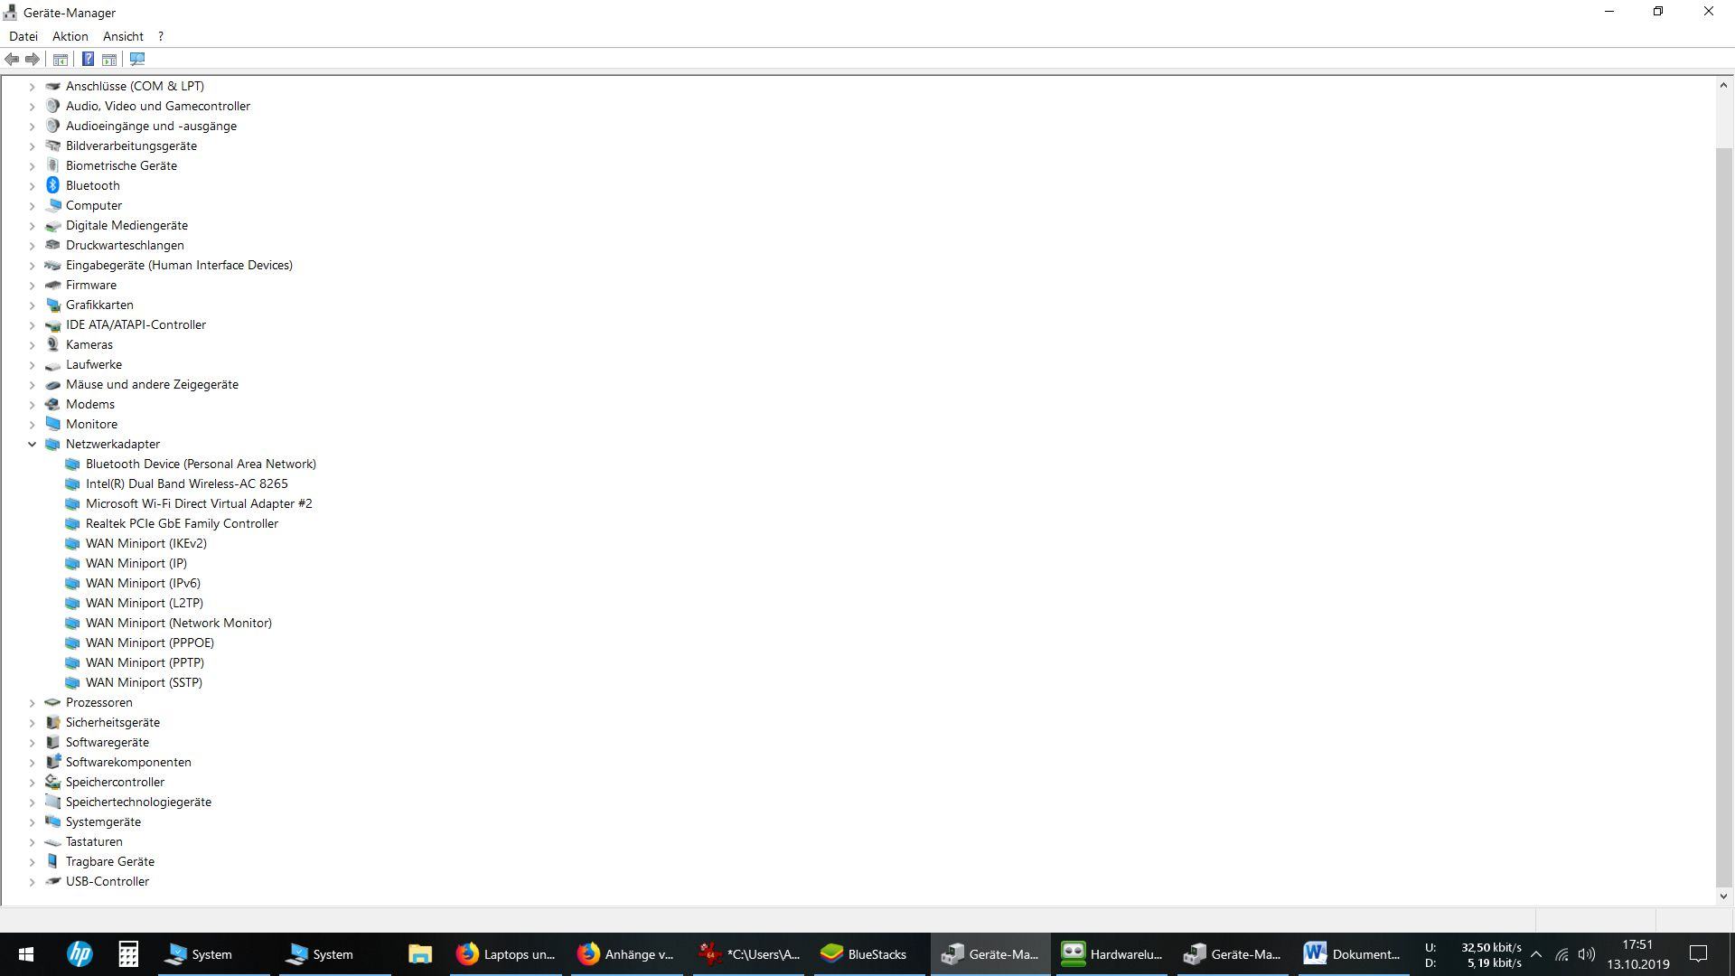Click the blue Help toolbar icon

(x=88, y=60)
